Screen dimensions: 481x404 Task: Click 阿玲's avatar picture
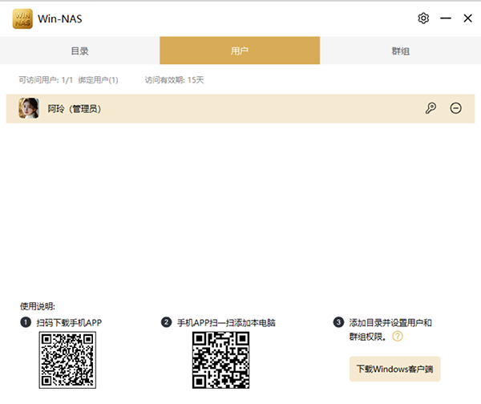pos(29,108)
